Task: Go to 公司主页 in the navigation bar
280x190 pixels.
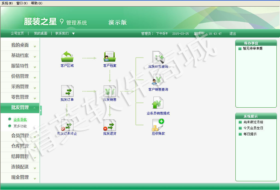Action: tap(17, 33)
